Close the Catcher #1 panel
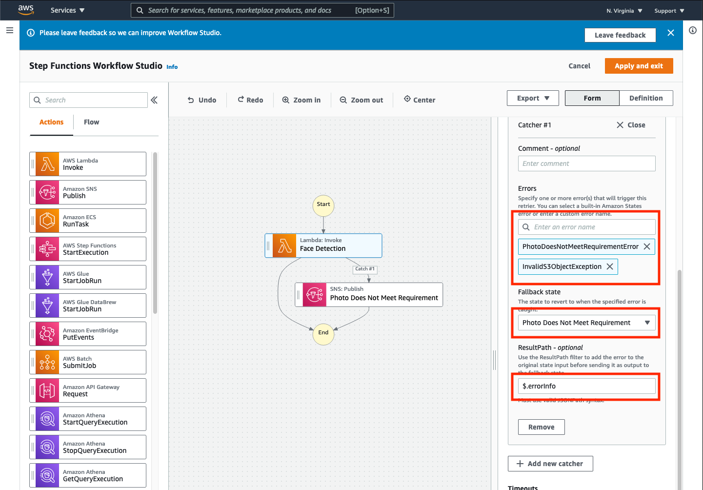The image size is (703, 490). pyautogui.click(x=631, y=125)
